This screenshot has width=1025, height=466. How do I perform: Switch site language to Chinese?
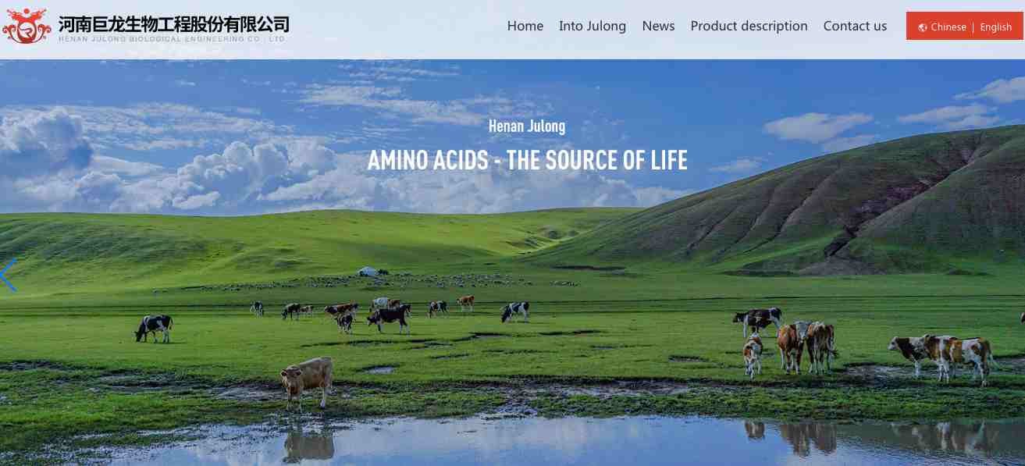click(948, 27)
